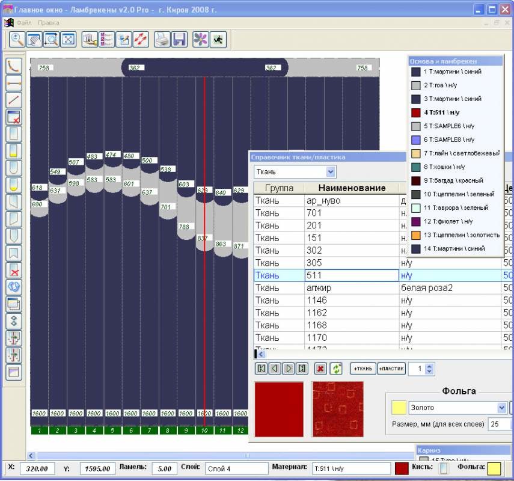Select layer 12 T:фиолет in list
Image resolution: width=514 pixels, height=481 pixels.
[456, 221]
